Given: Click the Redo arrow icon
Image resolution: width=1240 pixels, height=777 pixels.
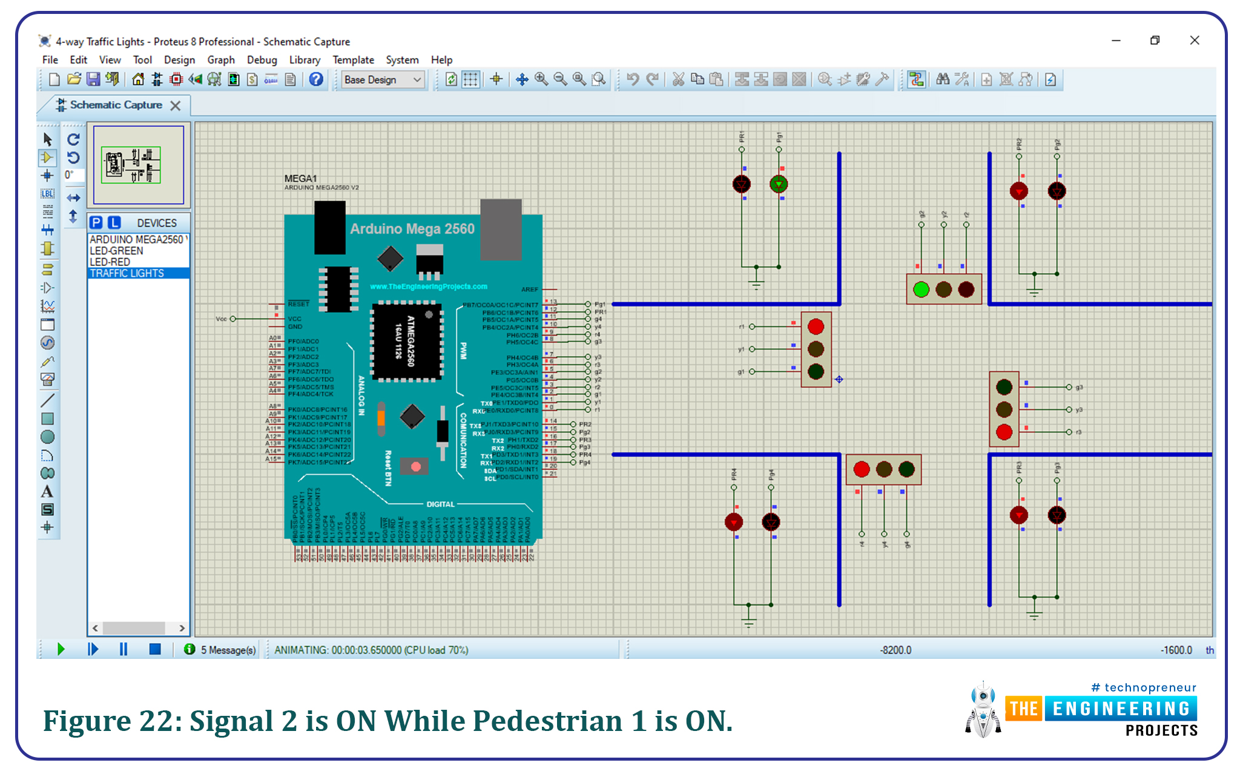Looking at the screenshot, I should 652,79.
